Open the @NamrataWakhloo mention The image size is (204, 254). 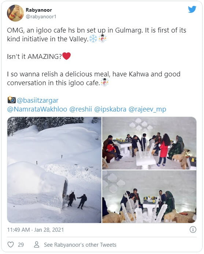(x=37, y=109)
